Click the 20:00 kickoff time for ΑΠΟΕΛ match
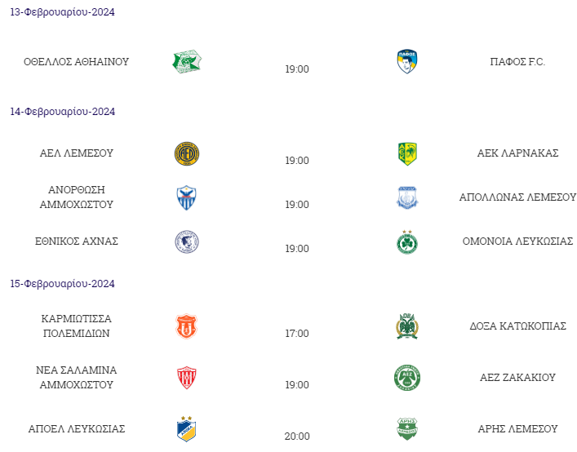The image size is (577, 452). pos(297,436)
